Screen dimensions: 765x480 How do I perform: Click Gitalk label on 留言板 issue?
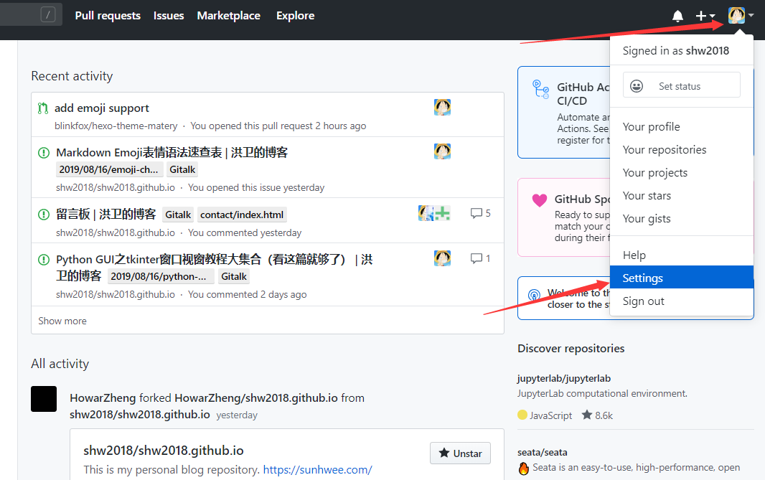[x=178, y=215]
